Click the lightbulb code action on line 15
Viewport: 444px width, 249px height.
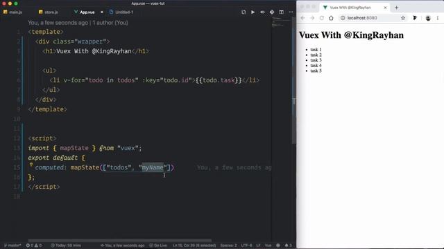coord(31,165)
